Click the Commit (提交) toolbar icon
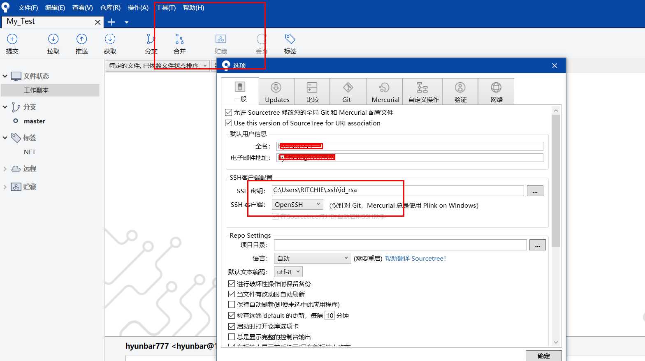Image resolution: width=645 pixels, height=361 pixels. (12, 39)
